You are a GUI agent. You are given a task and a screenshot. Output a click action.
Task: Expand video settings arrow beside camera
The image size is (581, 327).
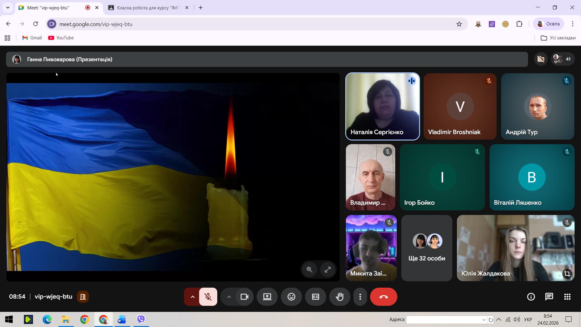[229, 297]
